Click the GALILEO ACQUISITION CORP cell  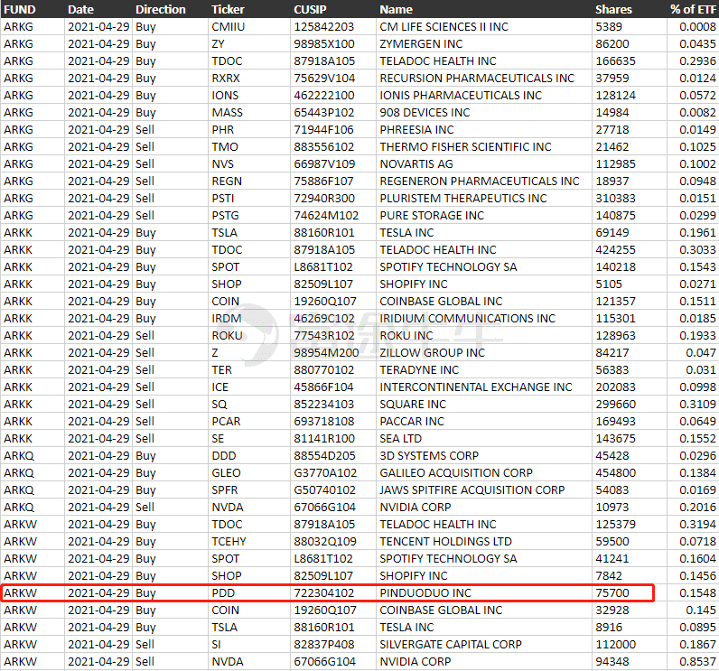tap(456, 472)
